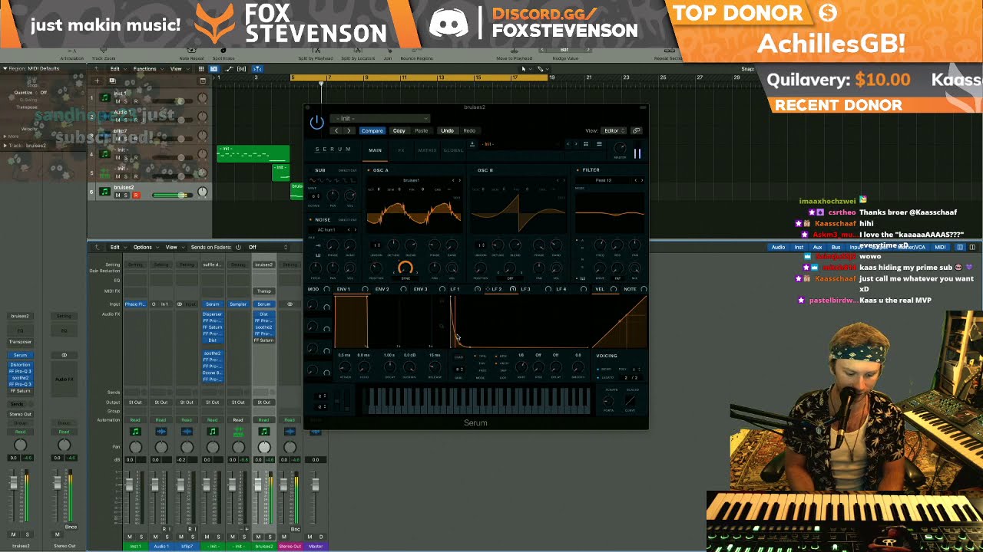Open the Peak 12 filter type selector
This screenshot has width=983, height=552.
pyautogui.click(x=604, y=180)
